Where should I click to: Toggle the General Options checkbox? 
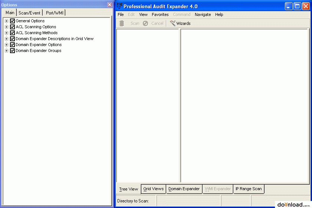[x=12, y=21]
